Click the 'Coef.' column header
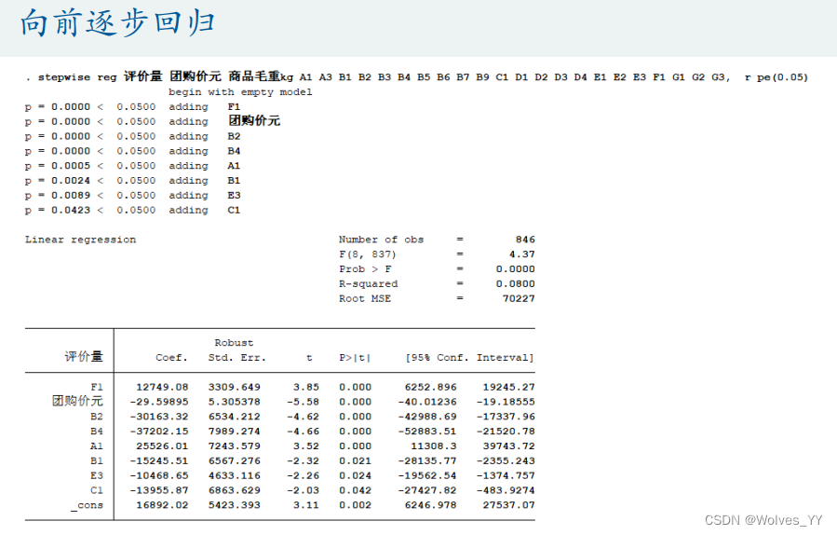Image resolution: width=837 pixels, height=535 pixels. click(171, 358)
